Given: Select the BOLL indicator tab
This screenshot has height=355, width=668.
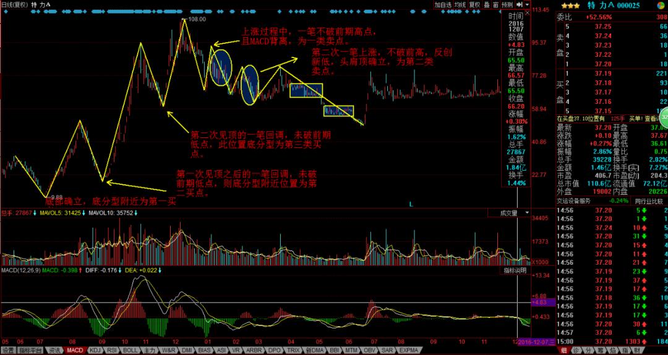Looking at the screenshot, I should 131,350.
